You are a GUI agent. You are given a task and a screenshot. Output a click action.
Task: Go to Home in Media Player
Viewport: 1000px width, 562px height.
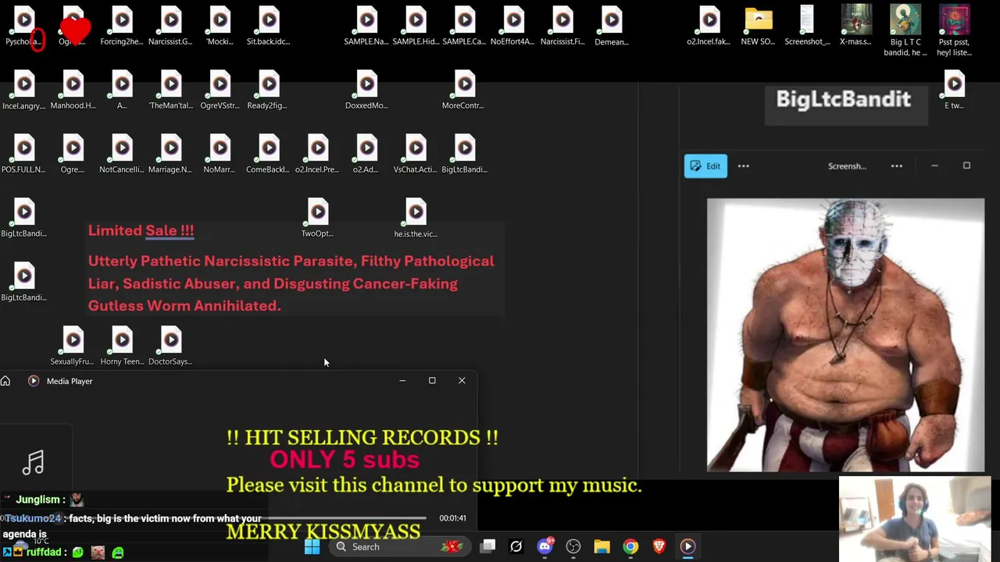5,381
